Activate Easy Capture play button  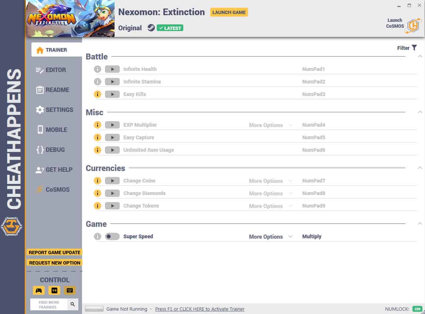pyautogui.click(x=112, y=137)
